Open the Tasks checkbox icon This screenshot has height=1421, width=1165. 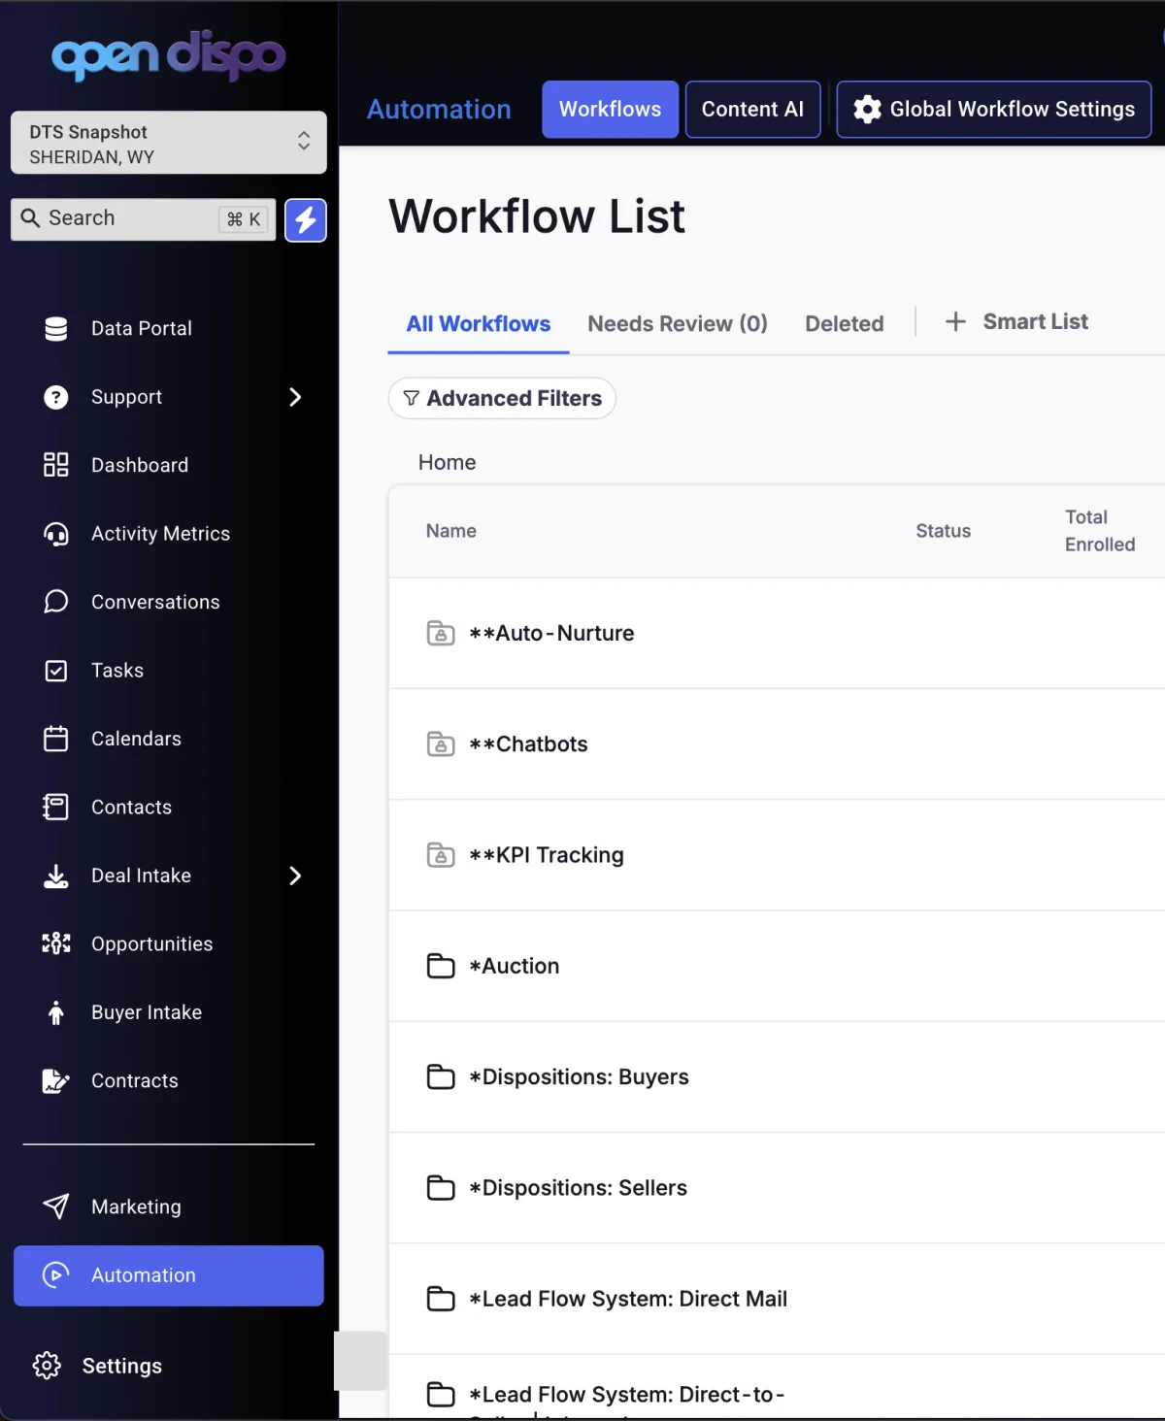(56, 671)
